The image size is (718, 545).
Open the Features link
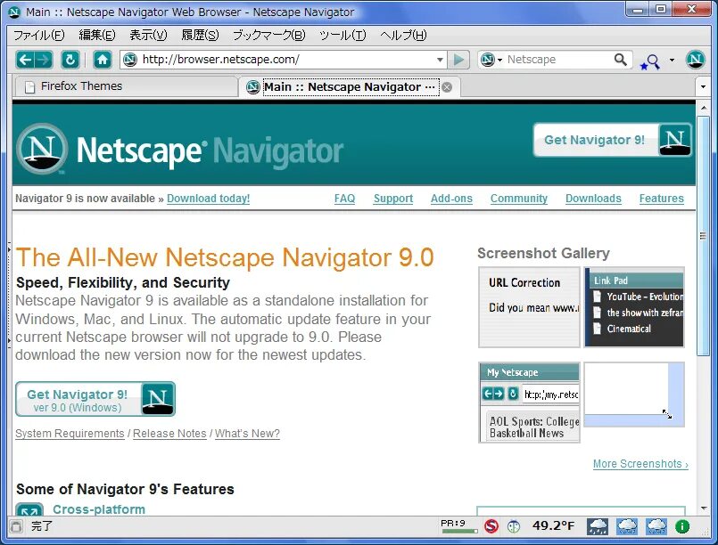tap(661, 199)
